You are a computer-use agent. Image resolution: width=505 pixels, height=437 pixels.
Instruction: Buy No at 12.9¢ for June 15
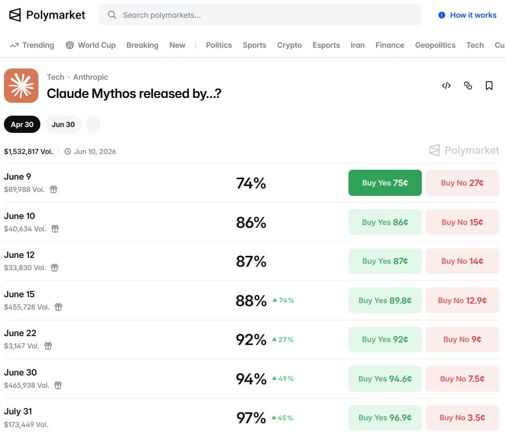462,301
